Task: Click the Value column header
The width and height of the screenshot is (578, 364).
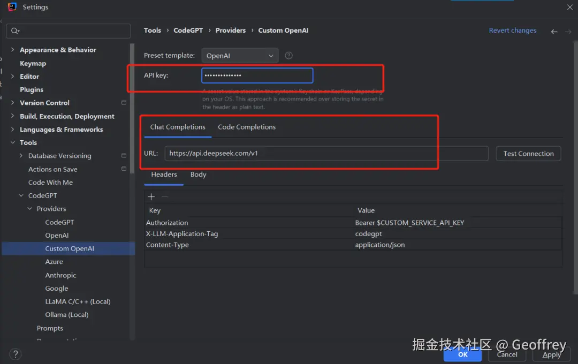Action: [366, 210]
